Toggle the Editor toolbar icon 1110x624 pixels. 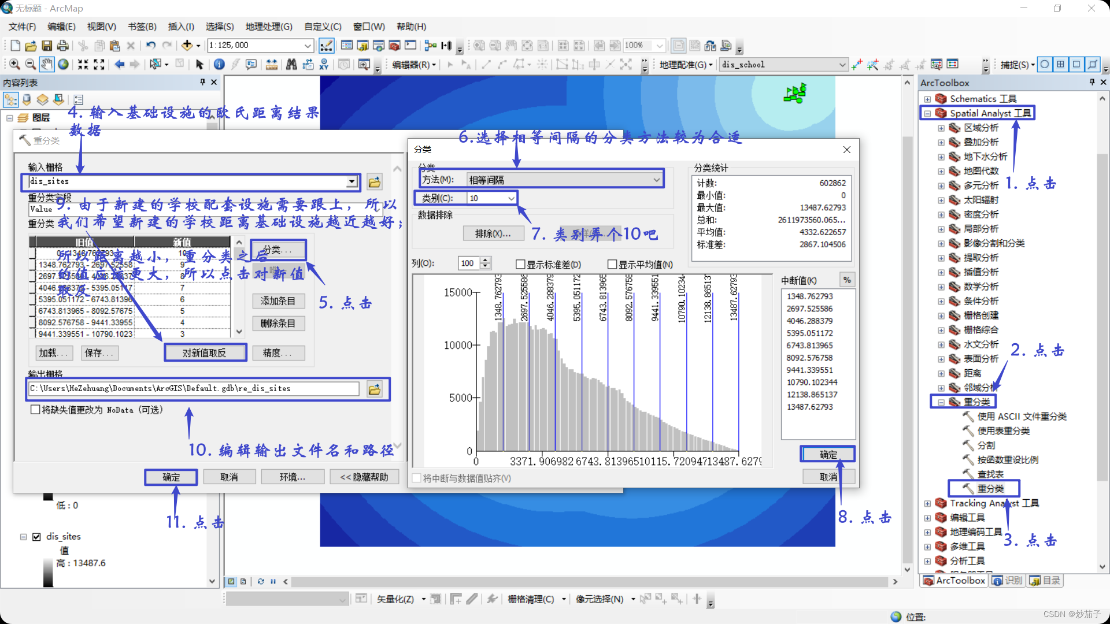[x=326, y=46]
